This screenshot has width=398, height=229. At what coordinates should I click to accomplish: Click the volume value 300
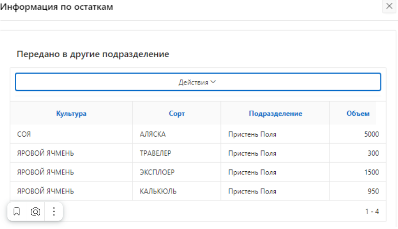(x=373, y=153)
